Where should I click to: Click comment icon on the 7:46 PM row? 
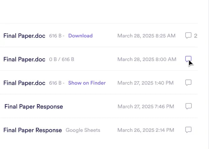coord(188,106)
